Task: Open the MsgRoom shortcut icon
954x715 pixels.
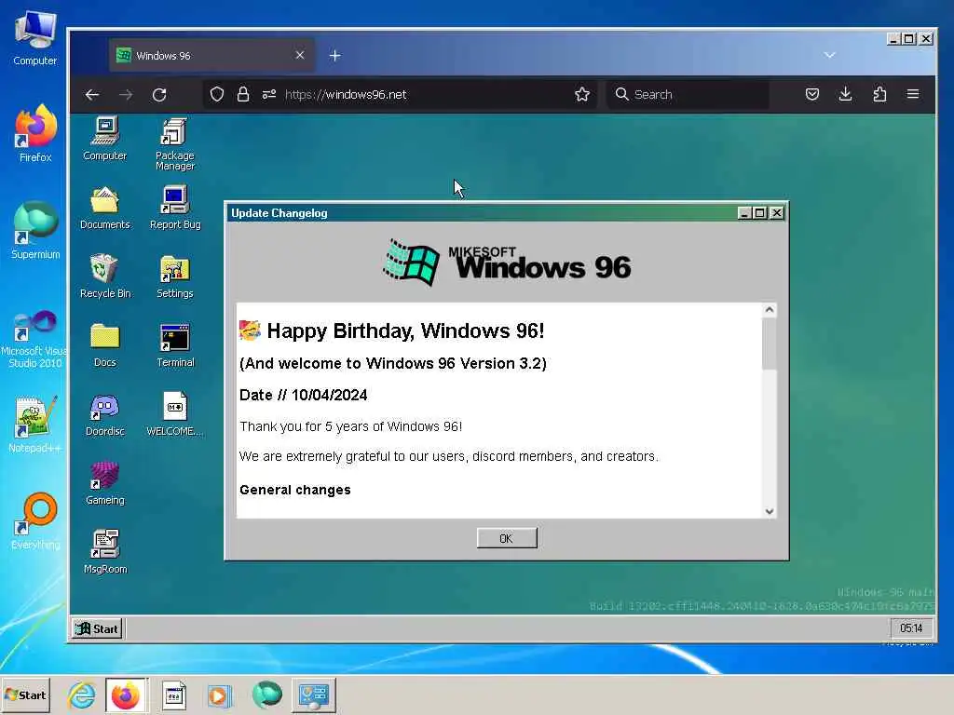Action: tap(105, 552)
